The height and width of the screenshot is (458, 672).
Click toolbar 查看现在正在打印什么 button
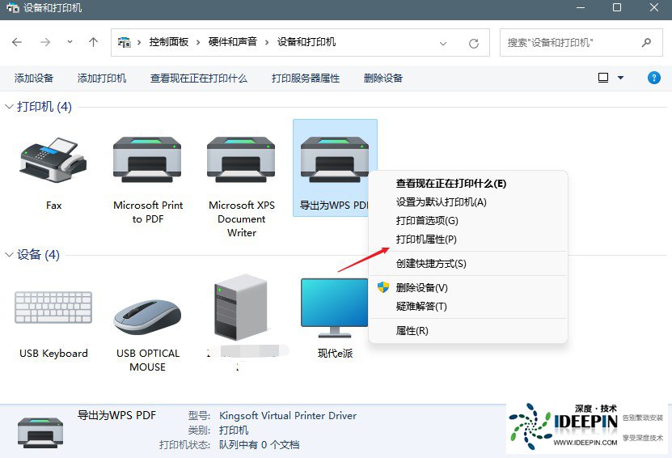point(199,78)
